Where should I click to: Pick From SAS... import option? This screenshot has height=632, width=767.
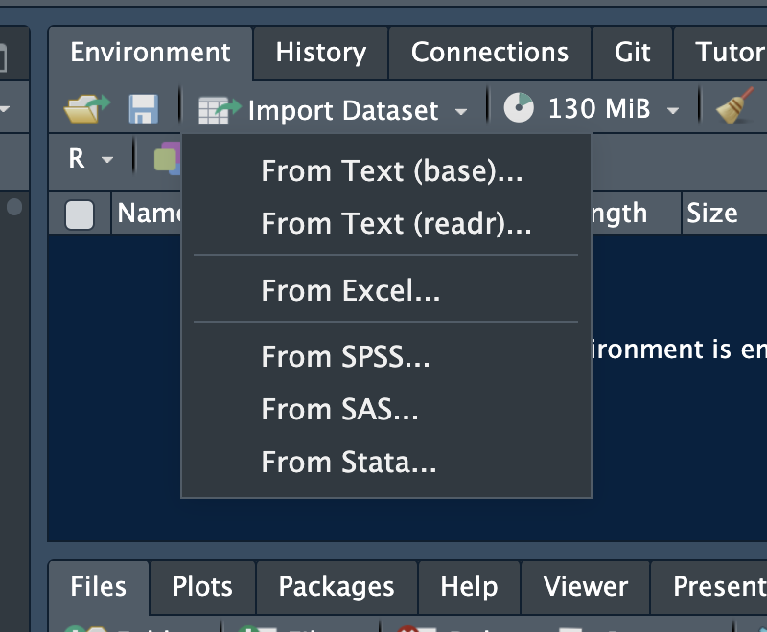339,410
